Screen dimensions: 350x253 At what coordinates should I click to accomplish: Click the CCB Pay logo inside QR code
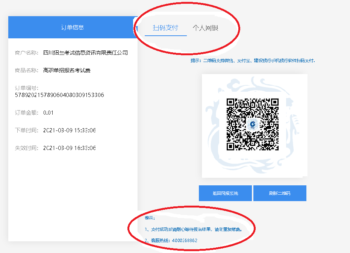tap(253, 124)
